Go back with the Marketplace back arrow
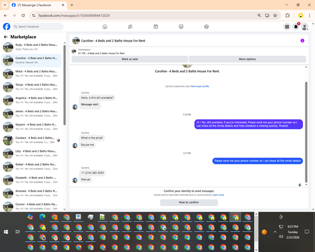The image size is (315, 252). point(6,37)
